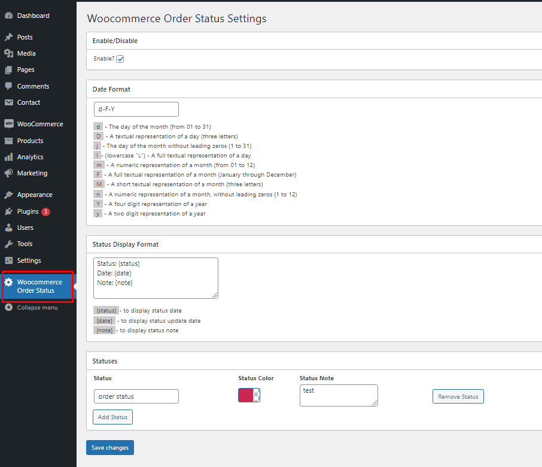Click the Plugins plug icon
The width and height of the screenshot is (542, 467).
point(8,211)
